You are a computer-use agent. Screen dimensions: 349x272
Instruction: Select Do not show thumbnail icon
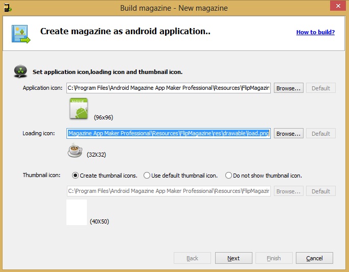[228, 176]
